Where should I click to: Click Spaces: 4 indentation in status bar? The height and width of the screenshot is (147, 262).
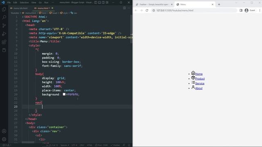65,145
